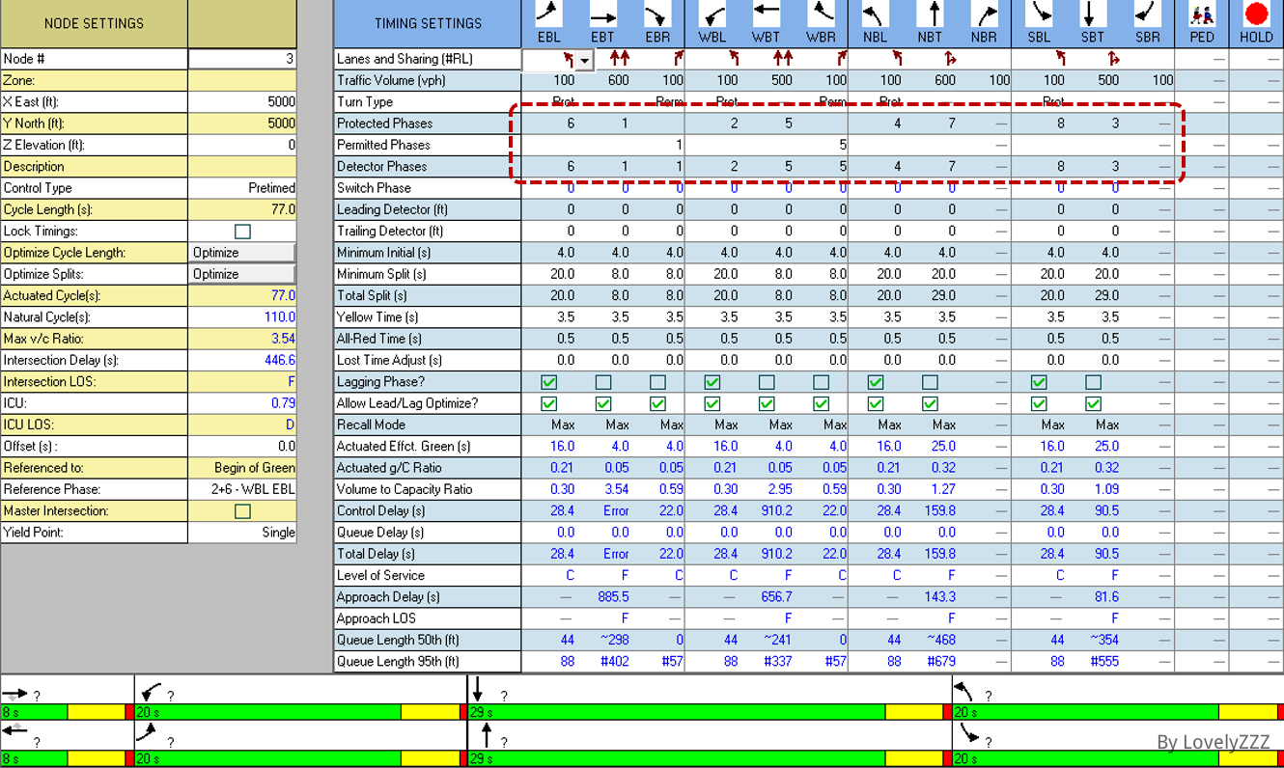Check Lagging Phase for NBT
Screen dimensions: 1284x768
coord(931,382)
